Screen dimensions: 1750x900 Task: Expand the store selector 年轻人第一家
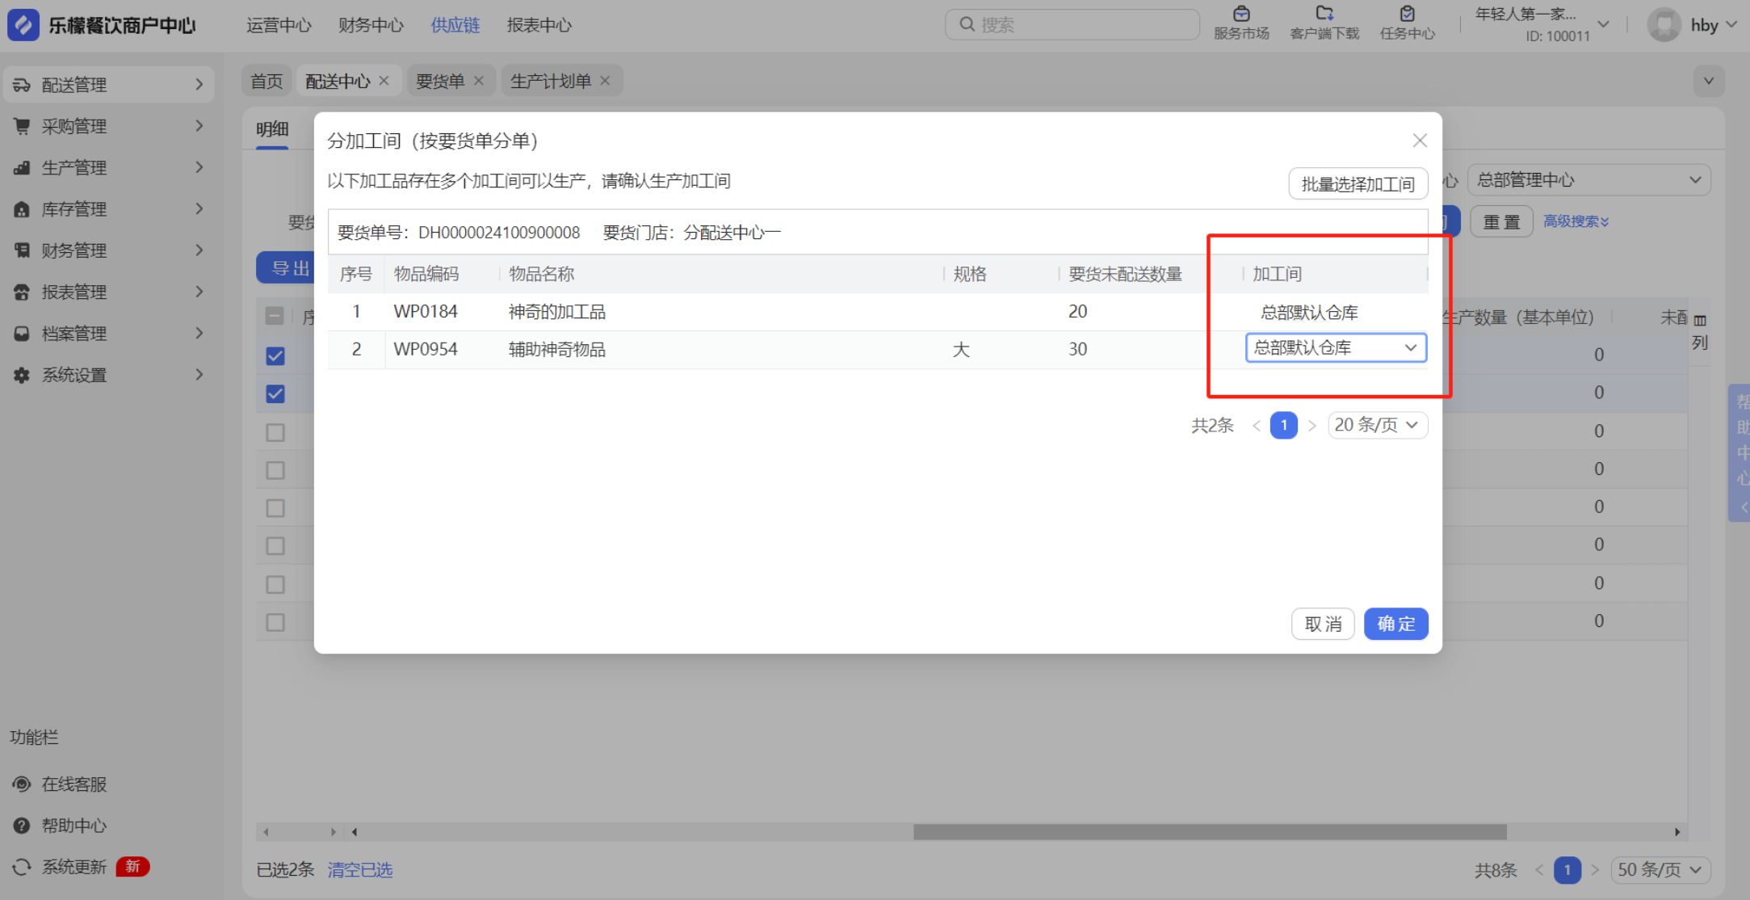[x=1604, y=24]
